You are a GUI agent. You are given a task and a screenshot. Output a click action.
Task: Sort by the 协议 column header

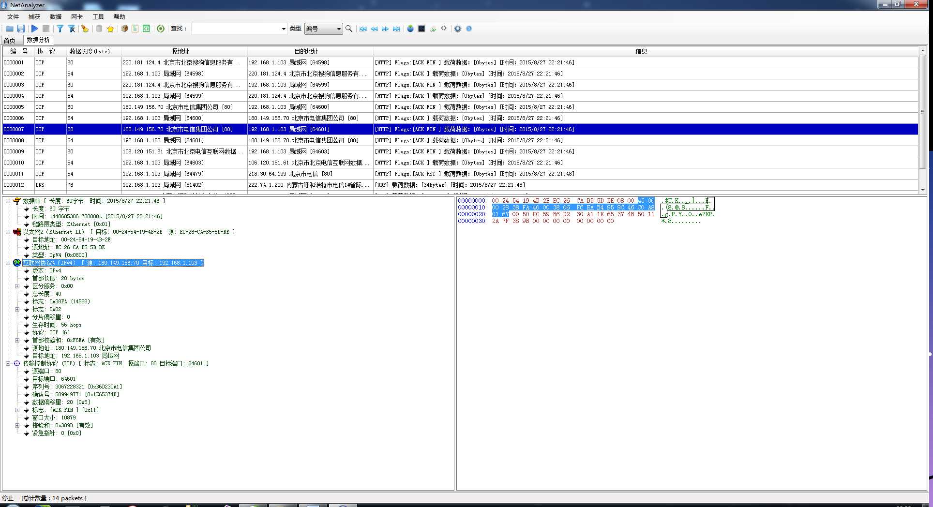[x=50, y=51]
